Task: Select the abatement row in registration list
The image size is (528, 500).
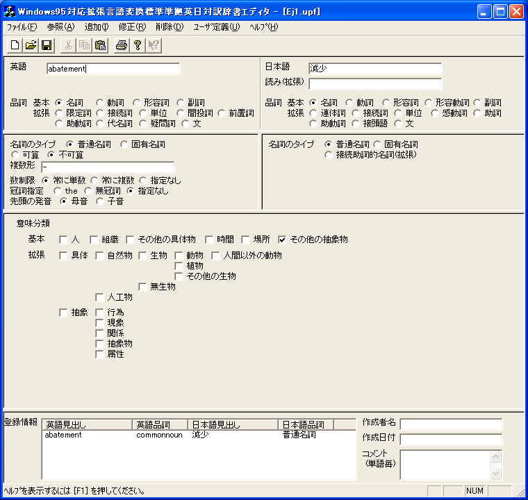Action: [199, 435]
